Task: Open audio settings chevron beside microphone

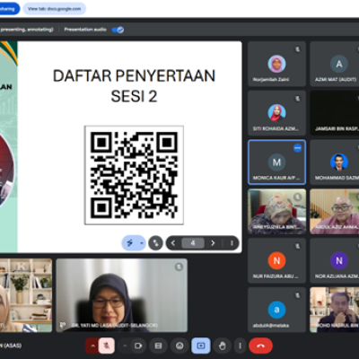Action: coord(92,346)
